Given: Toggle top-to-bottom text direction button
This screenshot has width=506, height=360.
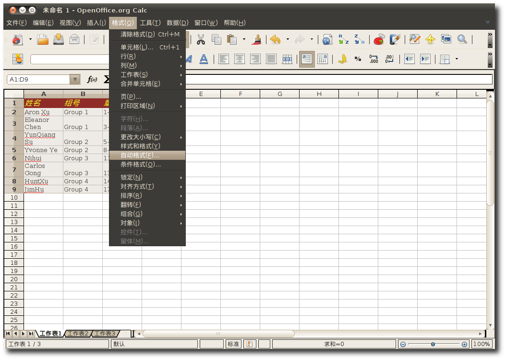Looking at the screenshot, I should 323,59.
